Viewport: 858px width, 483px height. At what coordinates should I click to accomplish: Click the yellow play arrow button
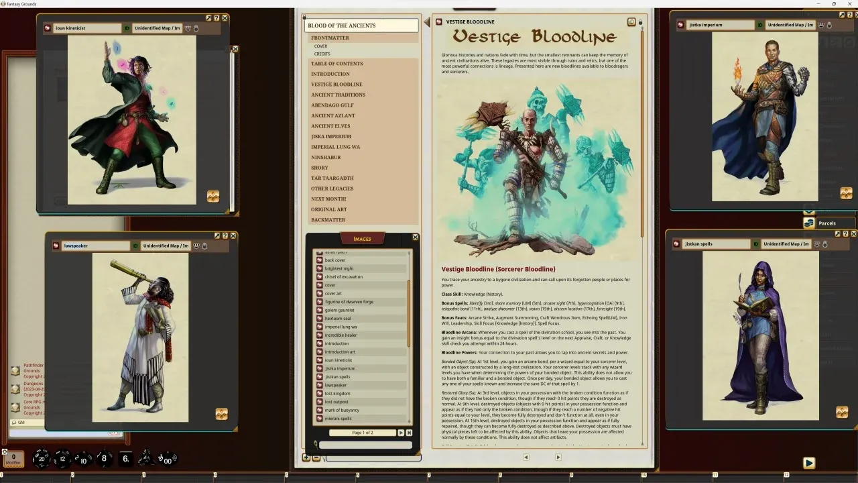(809, 463)
